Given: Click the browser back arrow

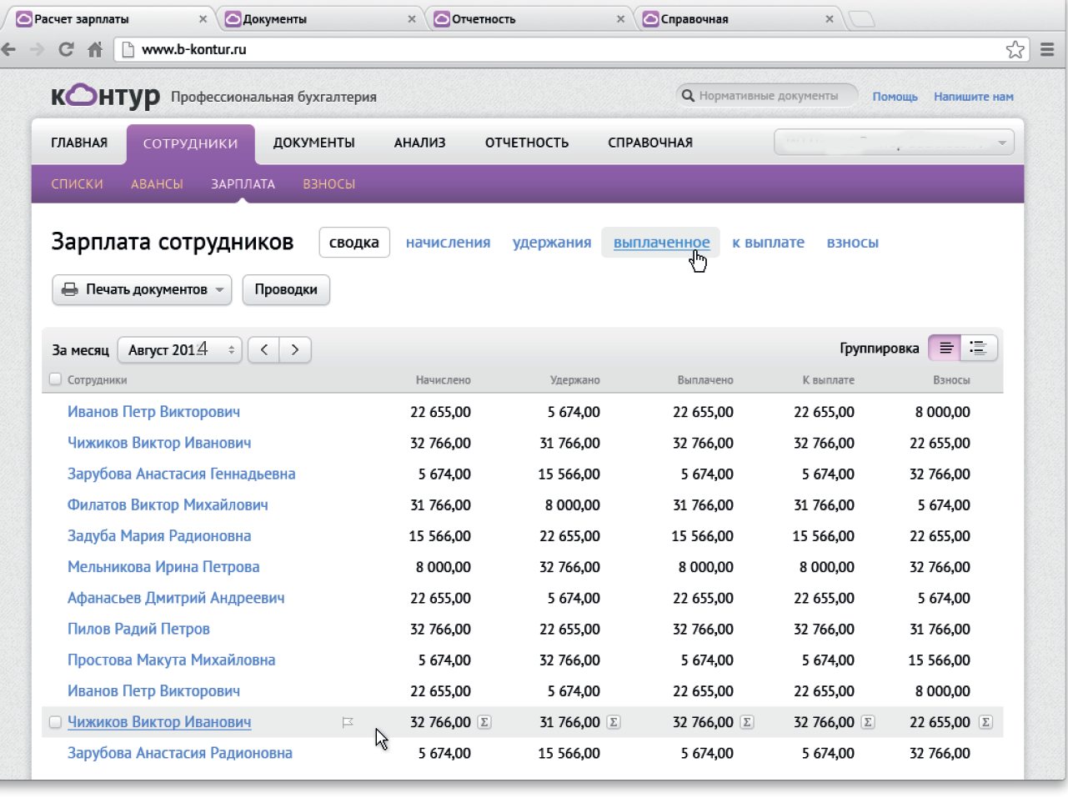Looking at the screenshot, I should [x=9, y=49].
